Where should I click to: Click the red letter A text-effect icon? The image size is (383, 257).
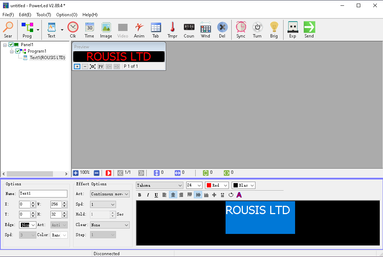tap(239, 195)
